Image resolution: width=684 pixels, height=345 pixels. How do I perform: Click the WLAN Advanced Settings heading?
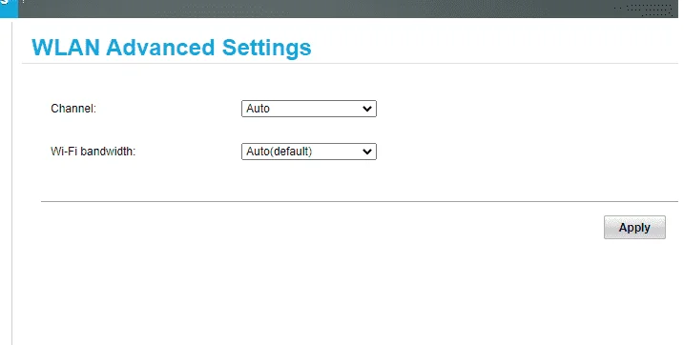tap(172, 48)
